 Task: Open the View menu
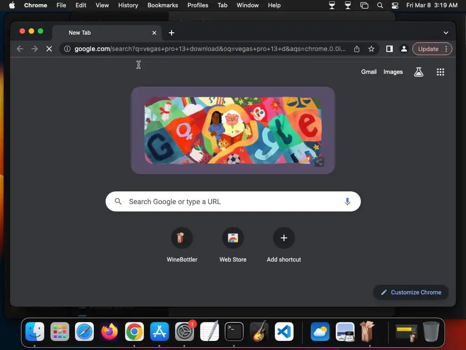[x=102, y=5]
